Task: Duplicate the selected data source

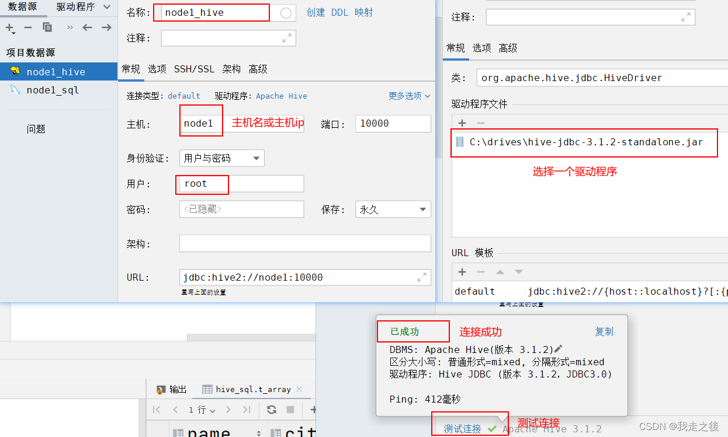Action: point(47,27)
